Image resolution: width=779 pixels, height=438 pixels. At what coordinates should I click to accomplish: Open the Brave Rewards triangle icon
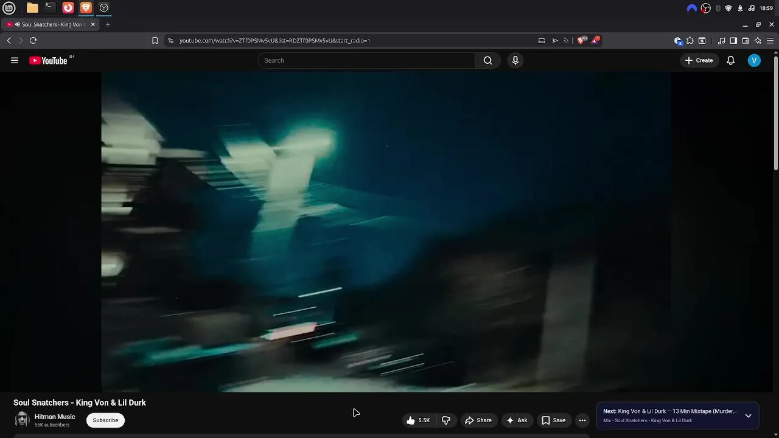[595, 41]
